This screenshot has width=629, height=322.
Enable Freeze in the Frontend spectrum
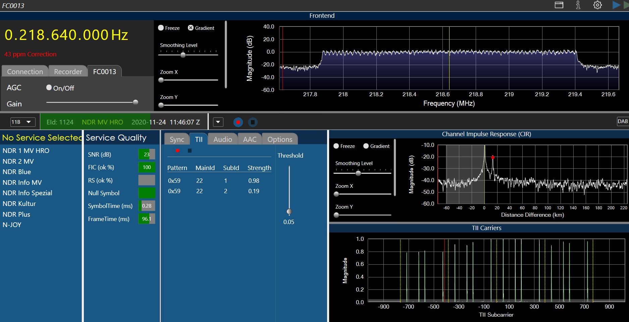click(x=161, y=28)
